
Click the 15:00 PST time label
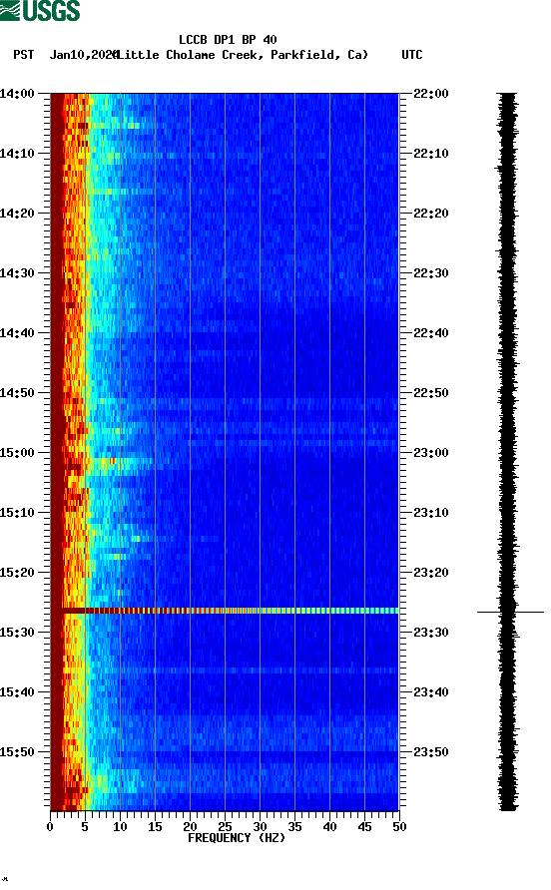(17, 453)
